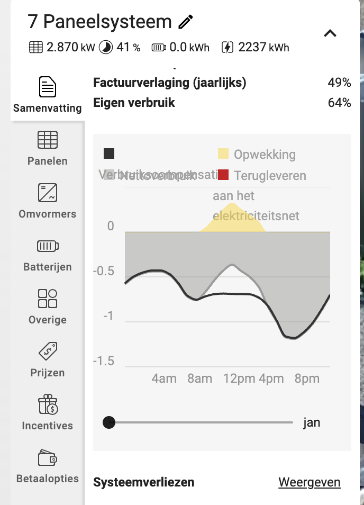
Task: Click the pencil icon to rename system
Action: [186, 22]
